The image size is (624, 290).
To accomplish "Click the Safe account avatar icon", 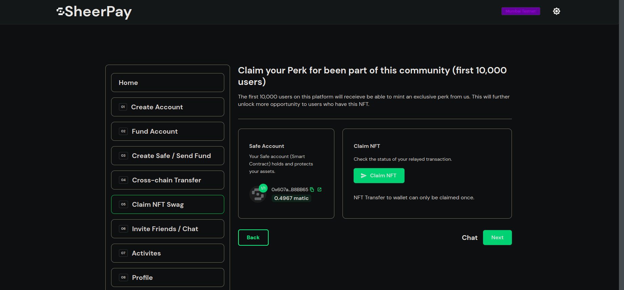I will tap(257, 195).
